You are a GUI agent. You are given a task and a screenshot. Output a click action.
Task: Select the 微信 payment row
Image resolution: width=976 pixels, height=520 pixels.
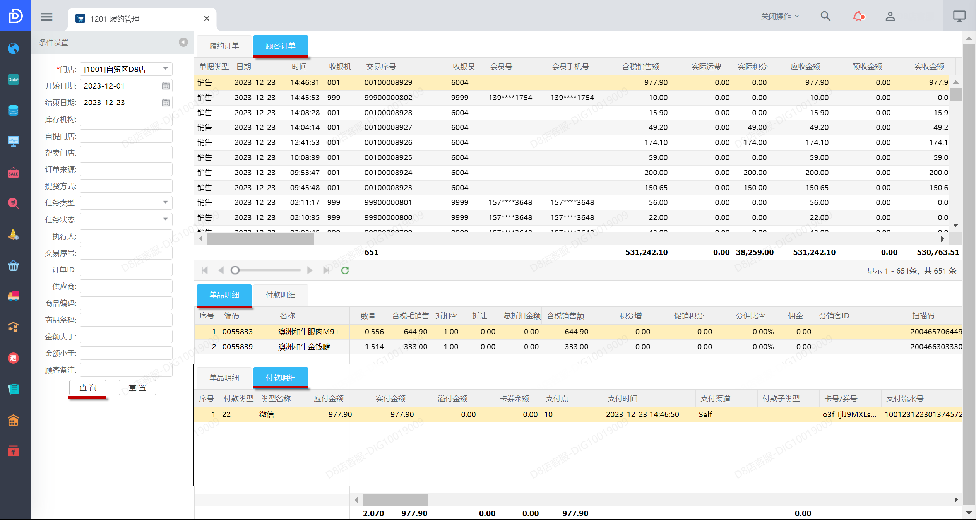click(578, 414)
